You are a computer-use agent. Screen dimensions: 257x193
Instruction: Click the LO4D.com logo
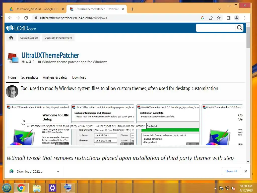(x=21, y=28)
